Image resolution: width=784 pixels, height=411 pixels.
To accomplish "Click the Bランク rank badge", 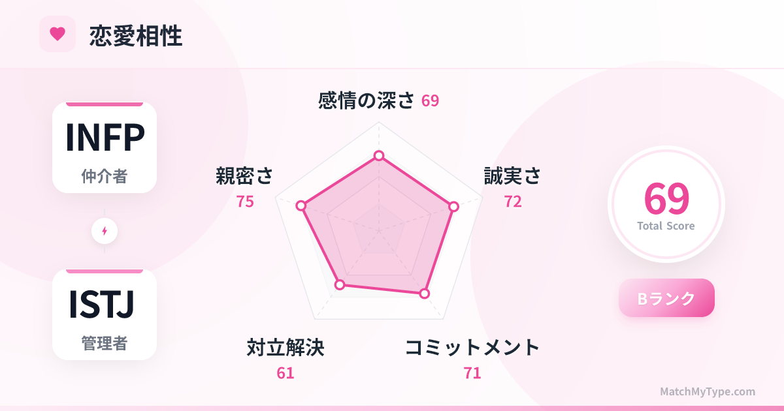I will 666,298.
